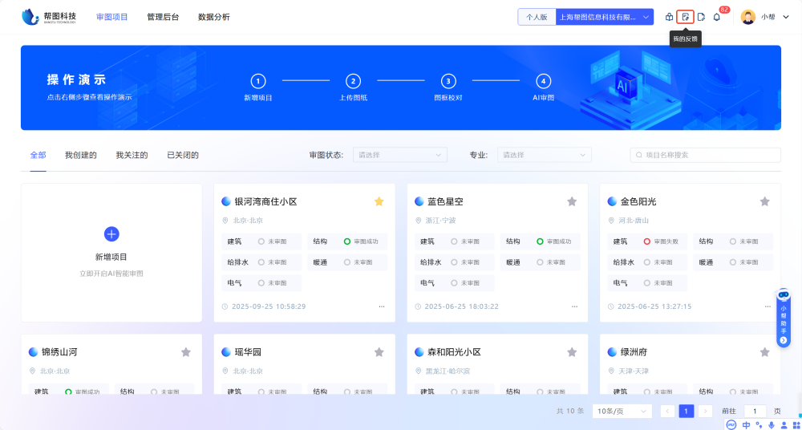Click the notification bell with 82 badge
Image resolution: width=802 pixels, height=430 pixels.
coord(716,17)
